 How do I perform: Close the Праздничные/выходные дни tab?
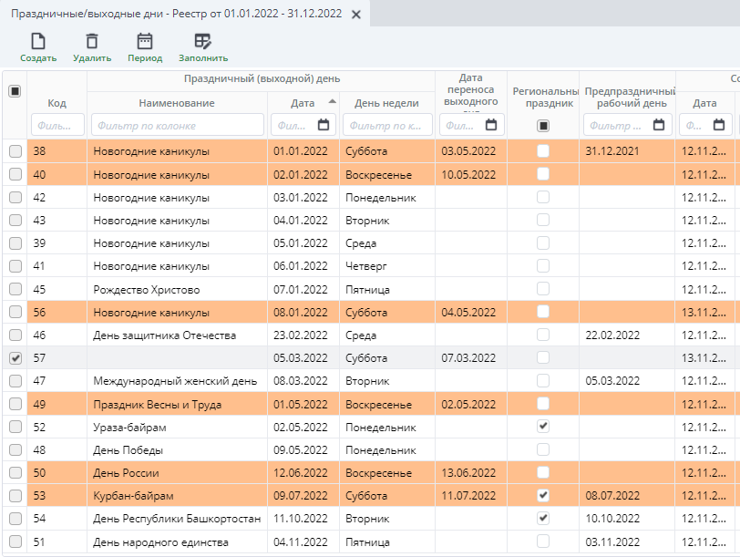(x=356, y=15)
